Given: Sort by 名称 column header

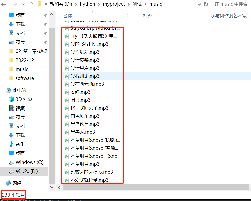Looking at the screenshot, I should [x=67, y=16].
